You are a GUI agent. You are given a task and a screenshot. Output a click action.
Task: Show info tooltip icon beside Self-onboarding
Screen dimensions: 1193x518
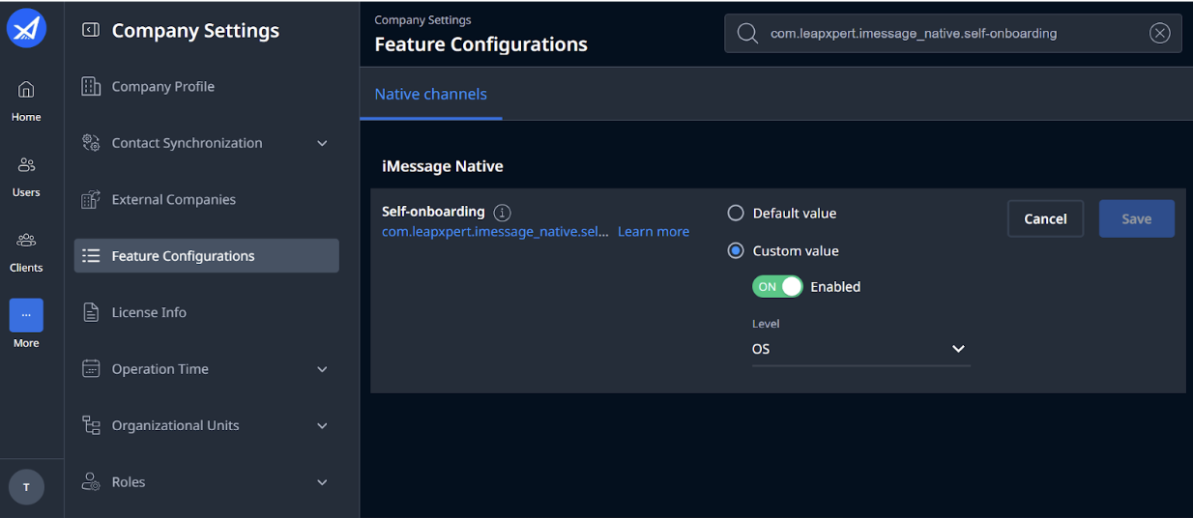coord(502,213)
